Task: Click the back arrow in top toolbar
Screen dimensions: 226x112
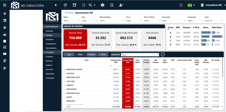Action: click(x=56, y=5)
